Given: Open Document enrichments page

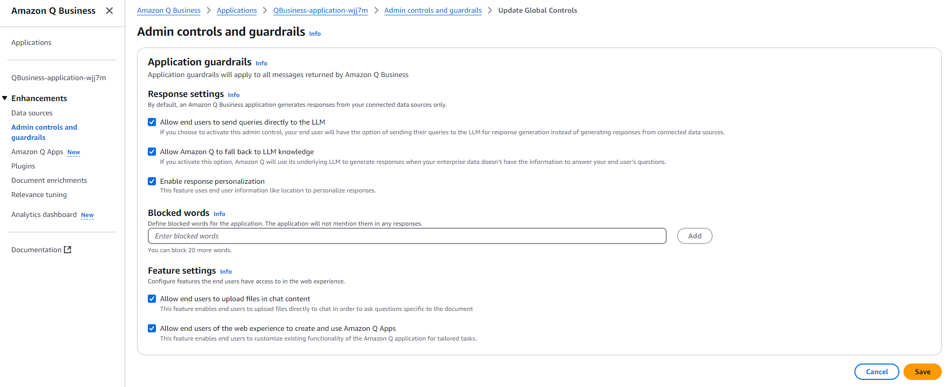Looking at the screenshot, I should pos(49,180).
